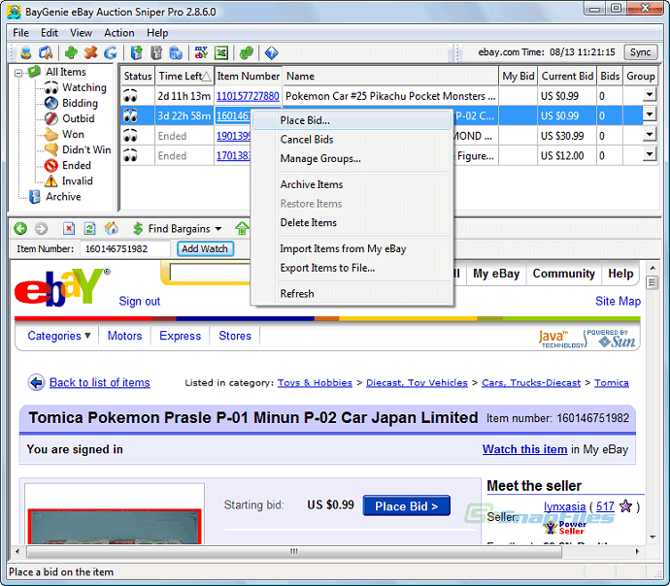Viewport: 670px width, 586px height.
Task: Click the blue back arrow beside Back to list
Action: tap(36, 382)
